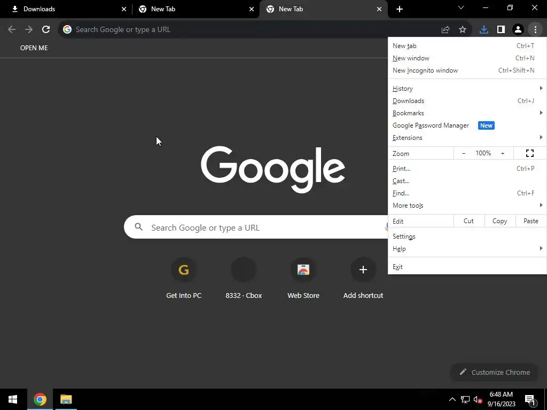
Task: Choose Find... from menu
Action: (x=467, y=193)
